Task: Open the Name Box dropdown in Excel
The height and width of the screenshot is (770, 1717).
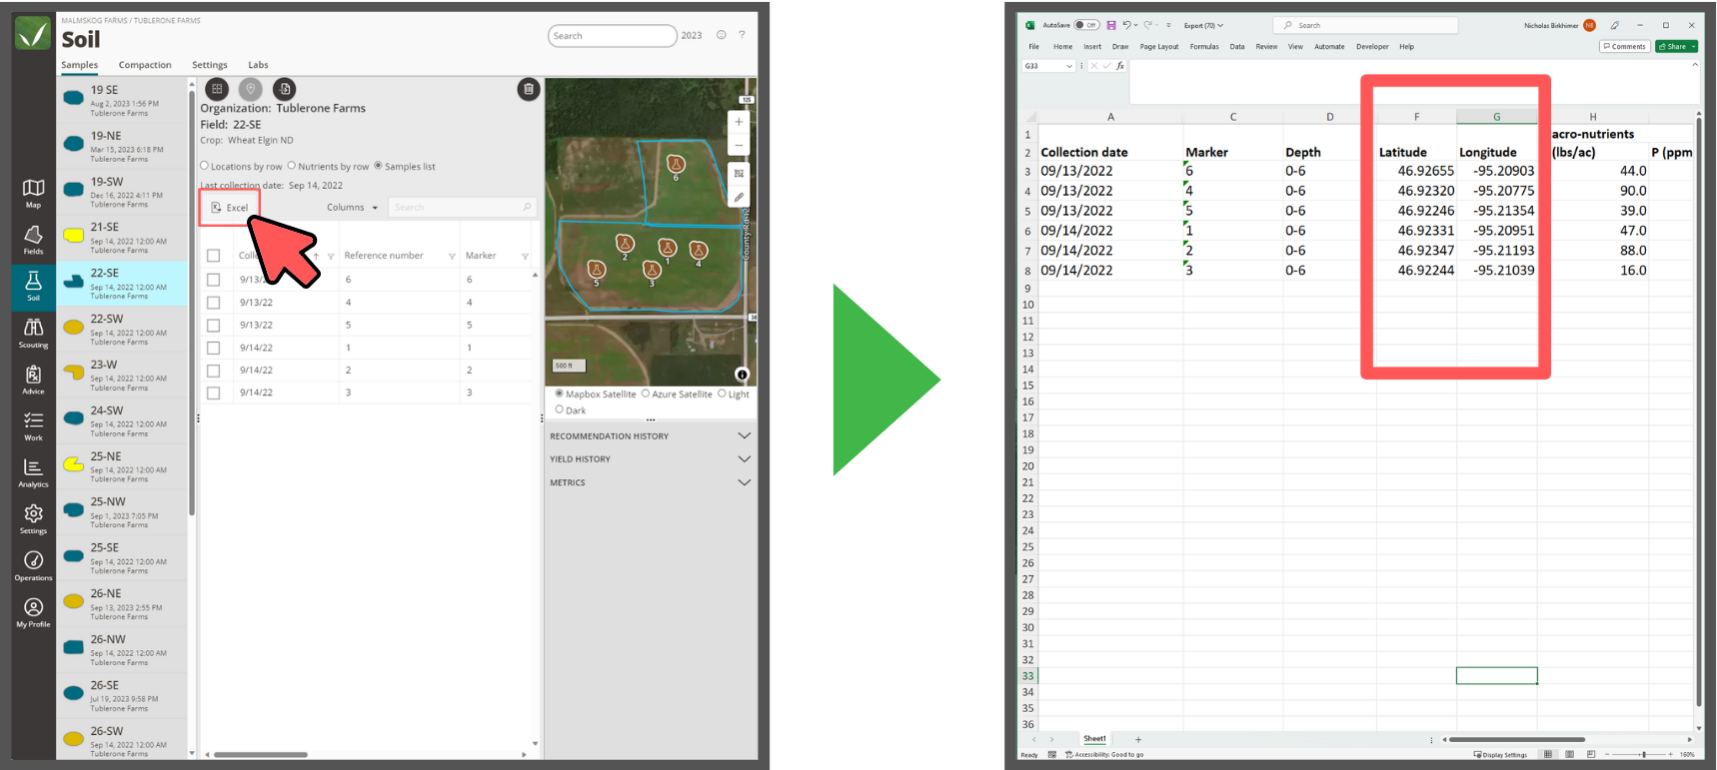Action: (x=1069, y=66)
